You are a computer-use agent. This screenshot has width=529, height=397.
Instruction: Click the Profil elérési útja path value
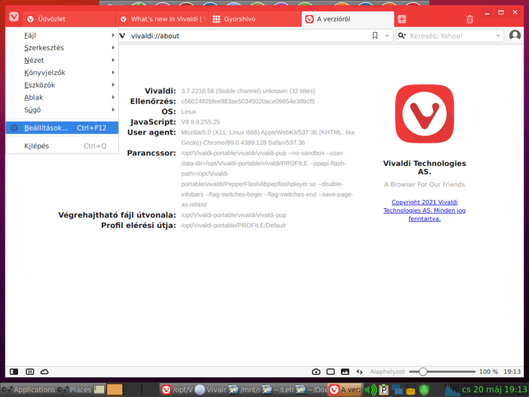pyautogui.click(x=233, y=226)
